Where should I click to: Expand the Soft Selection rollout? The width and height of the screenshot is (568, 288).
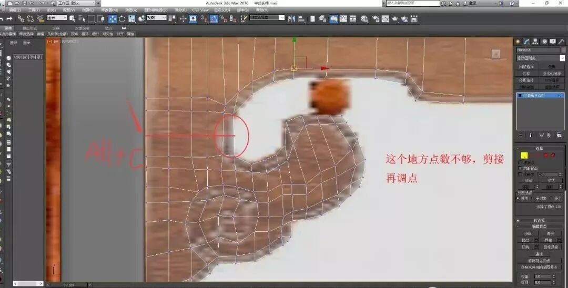(540, 220)
